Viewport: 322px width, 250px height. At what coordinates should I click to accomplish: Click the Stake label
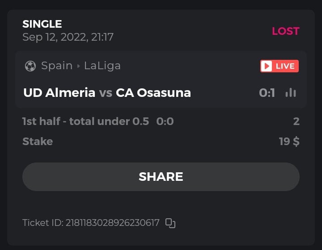38,142
